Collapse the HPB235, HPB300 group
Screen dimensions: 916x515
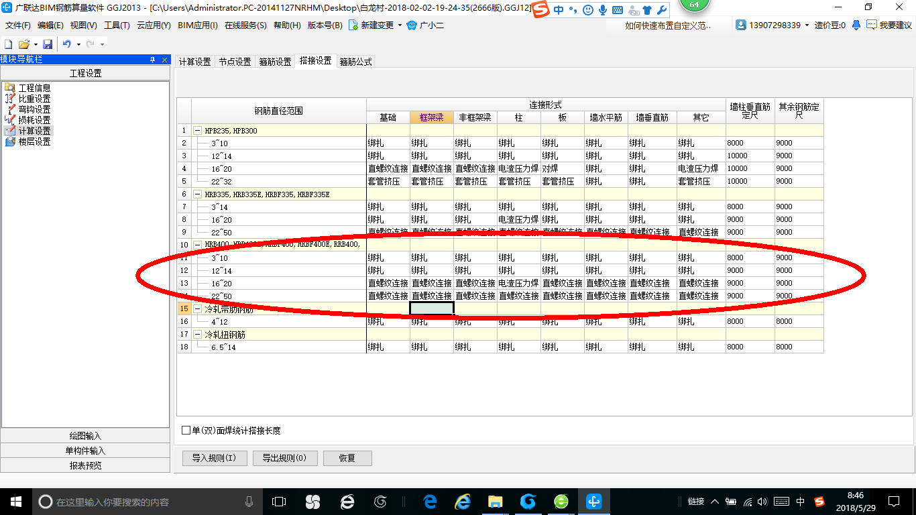tap(197, 131)
